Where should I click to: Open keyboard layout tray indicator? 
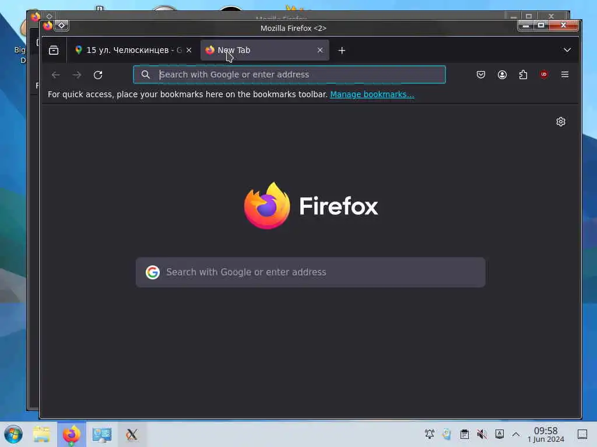tap(500, 434)
